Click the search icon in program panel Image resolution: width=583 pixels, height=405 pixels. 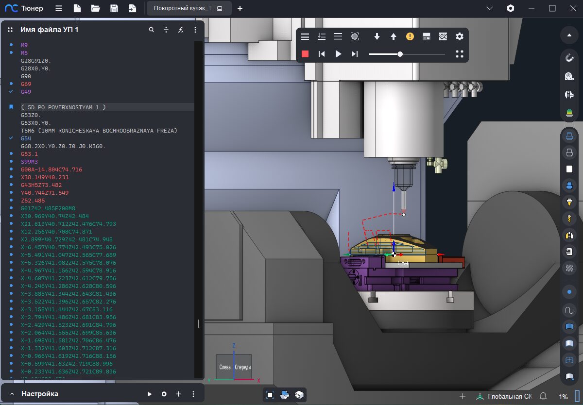tap(152, 30)
